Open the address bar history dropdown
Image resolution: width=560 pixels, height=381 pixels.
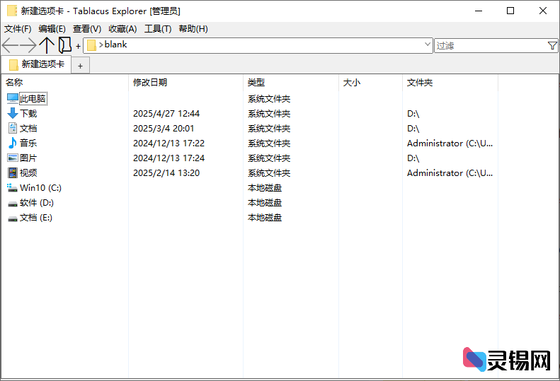tap(427, 45)
